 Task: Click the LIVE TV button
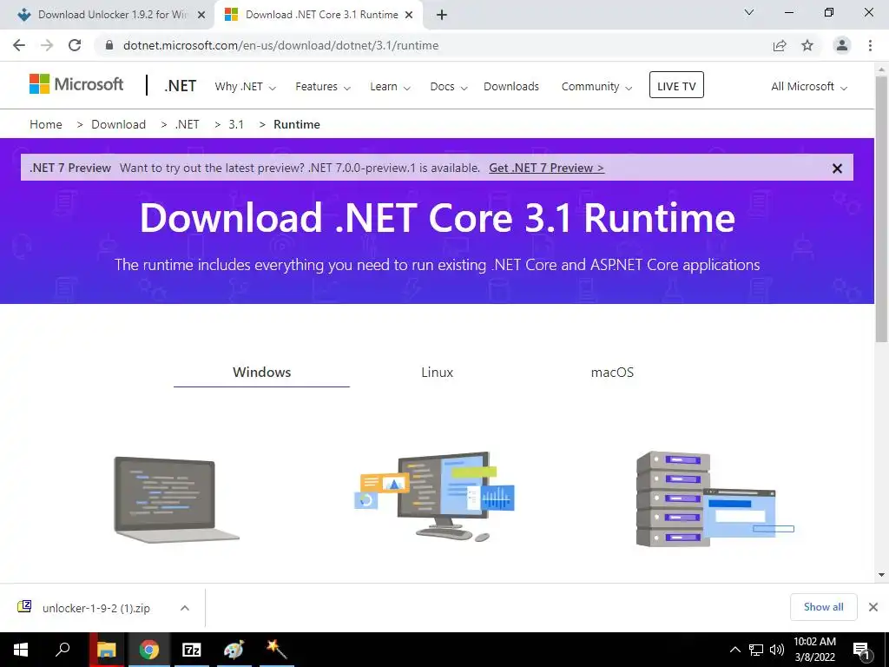pos(676,85)
